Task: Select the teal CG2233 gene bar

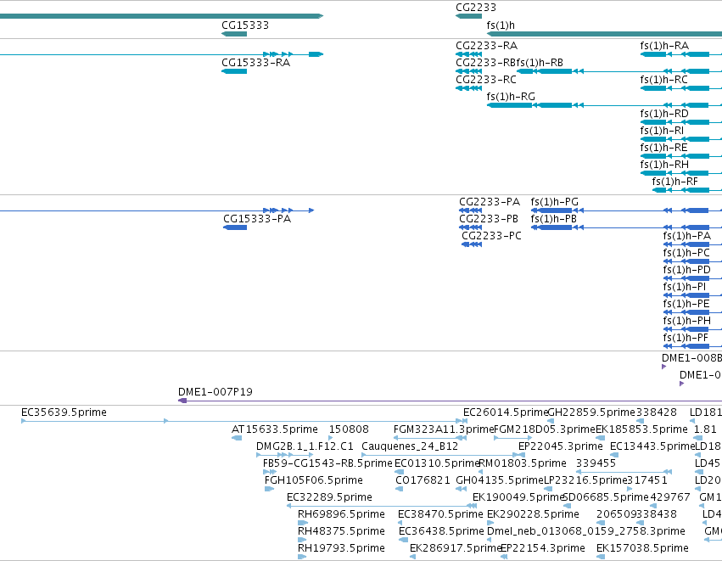Action: tap(468, 16)
